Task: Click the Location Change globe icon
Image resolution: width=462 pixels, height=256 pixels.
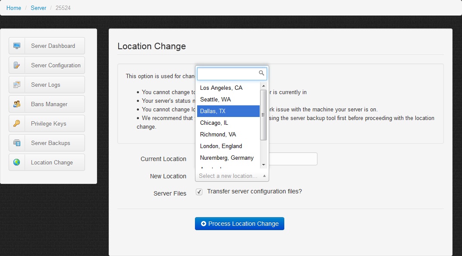Action: pos(17,162)
